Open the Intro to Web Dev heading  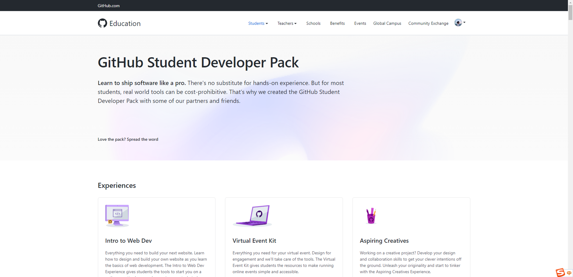[x=128, y=241]
